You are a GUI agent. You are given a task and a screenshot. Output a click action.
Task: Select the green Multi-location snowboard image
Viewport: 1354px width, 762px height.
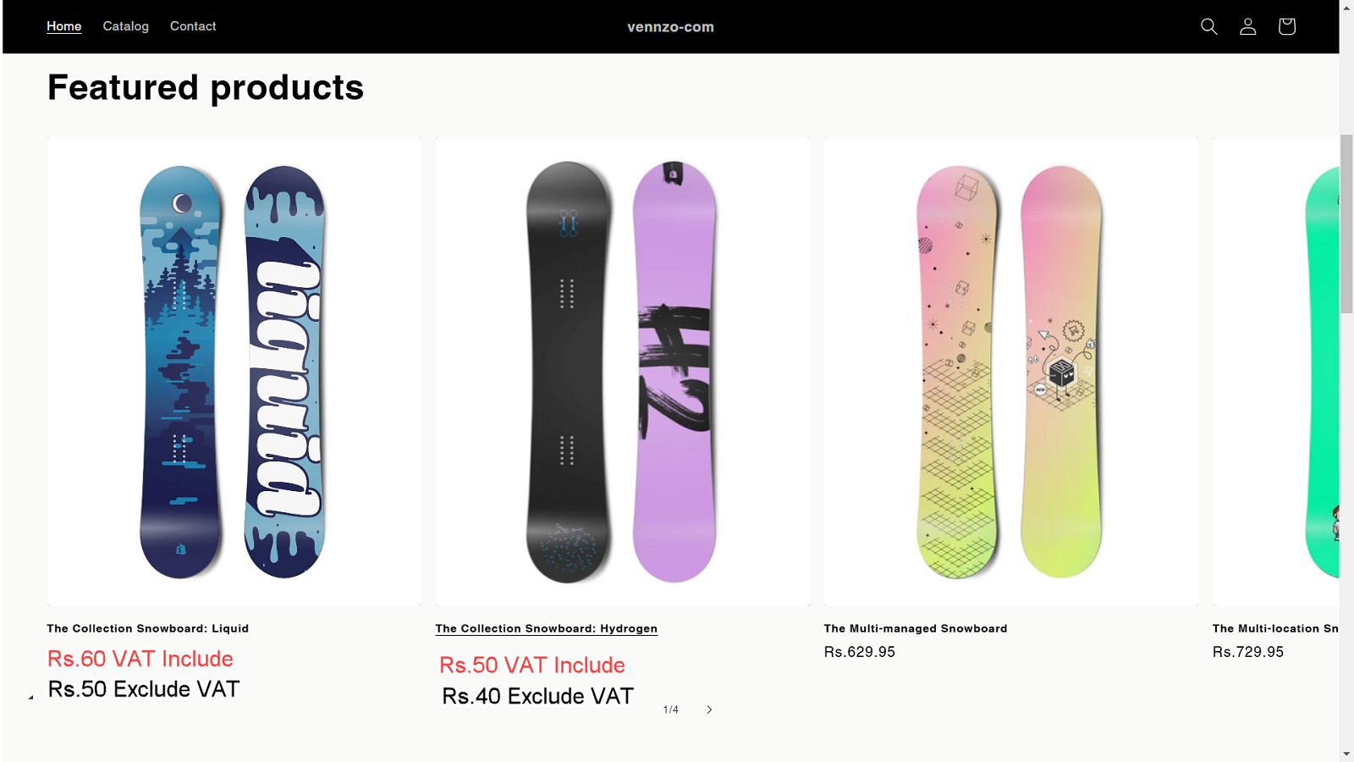[1276, 371]
